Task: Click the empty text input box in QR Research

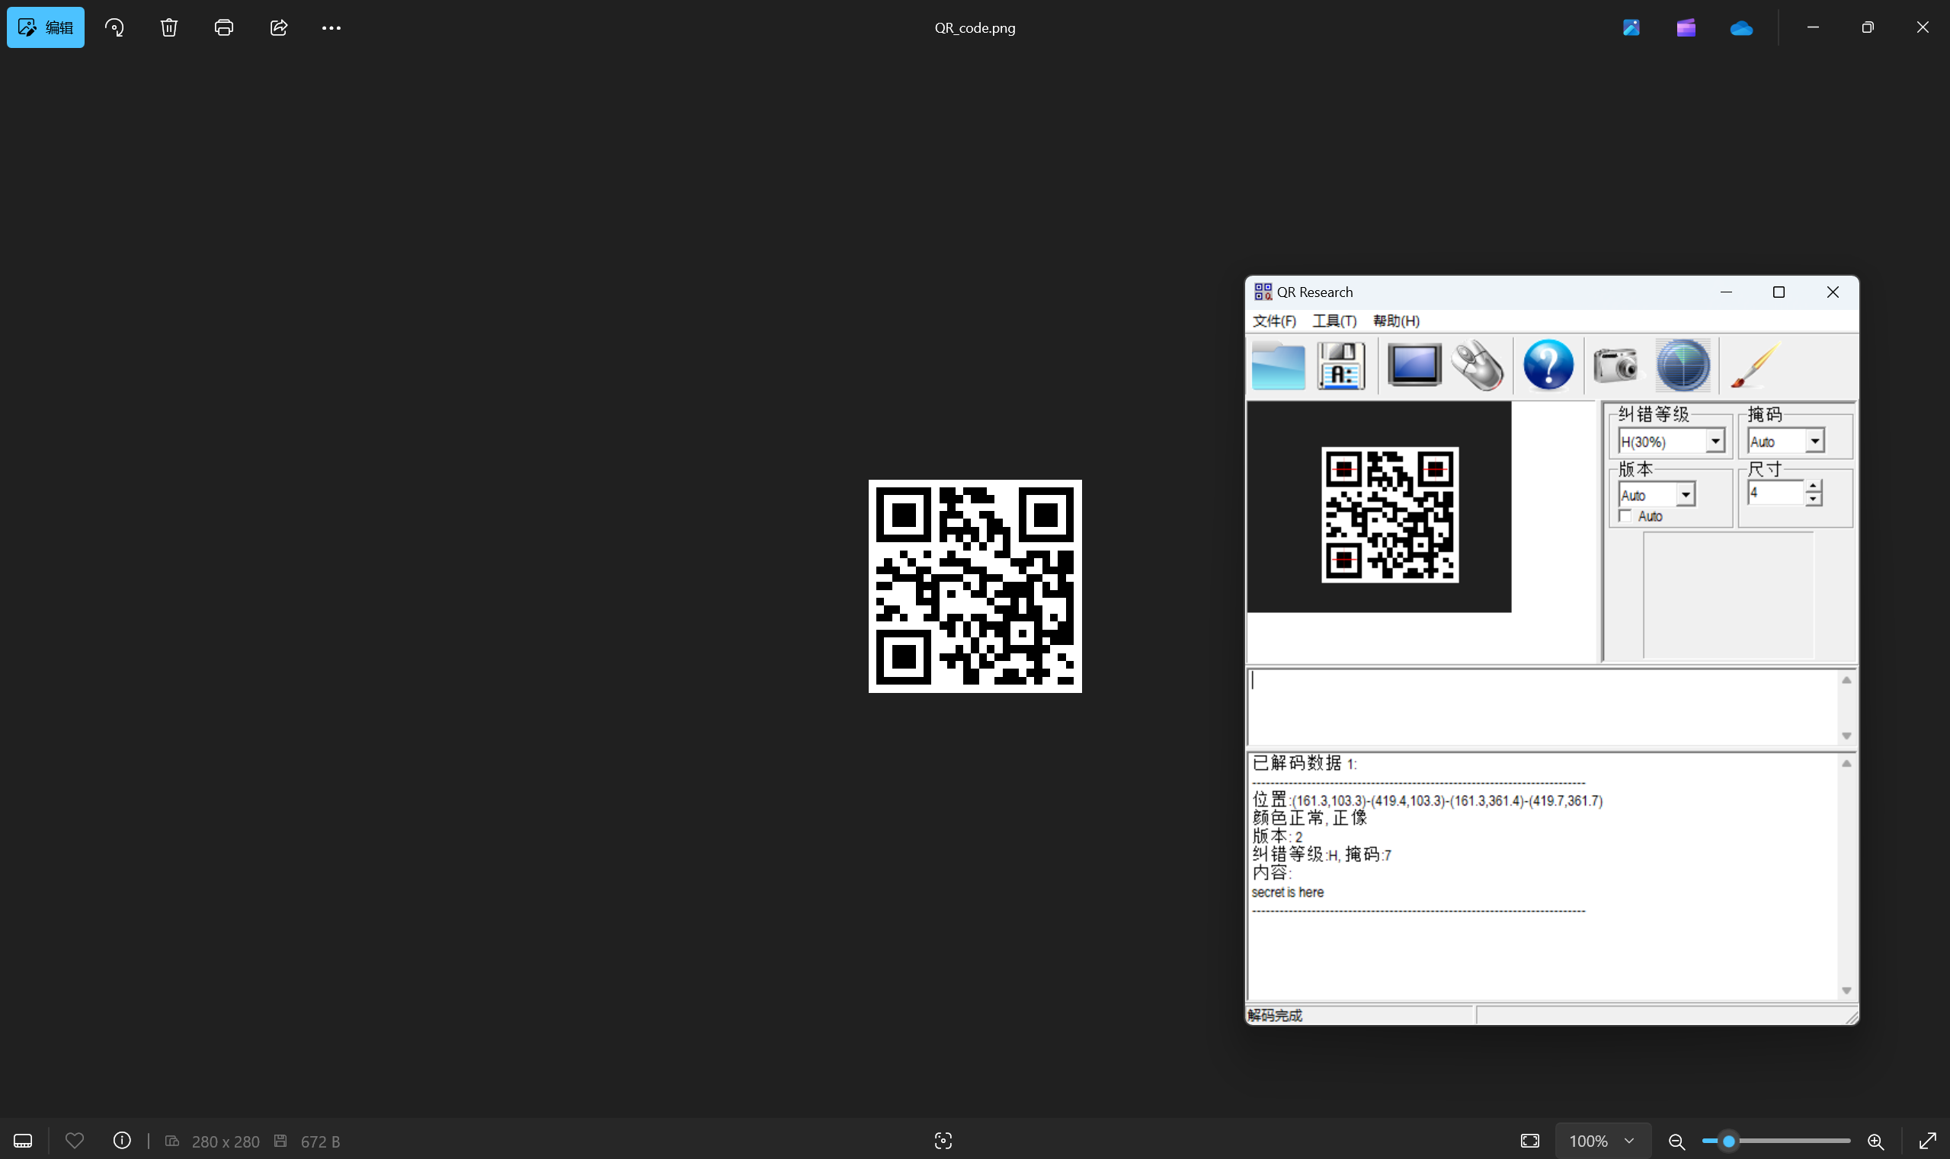Action: click(1543, 707)
